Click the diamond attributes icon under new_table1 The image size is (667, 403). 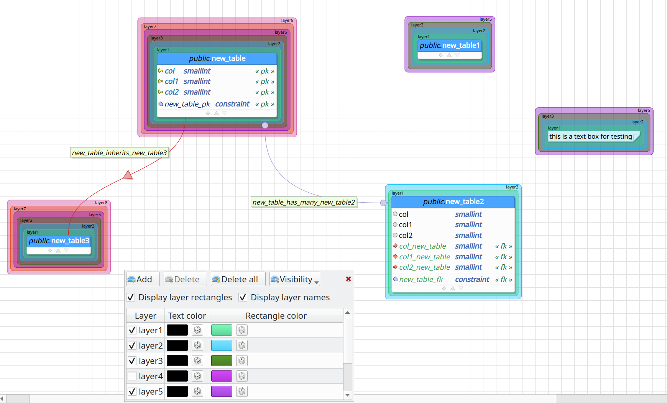(x=440, y=55)
